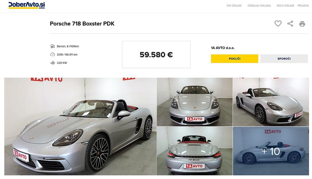
Task: View the front-facing Porsche thumbnail
Action: [x=195, y=102]
